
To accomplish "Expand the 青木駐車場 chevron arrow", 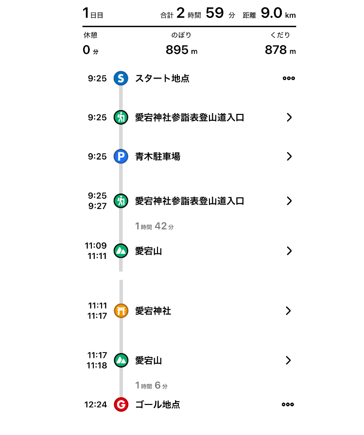I will [x=289, y=157].
